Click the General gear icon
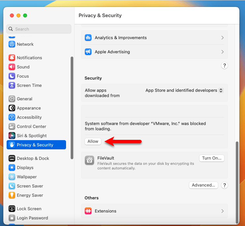Viewport: 245px width, 226px height. (12, 99)
